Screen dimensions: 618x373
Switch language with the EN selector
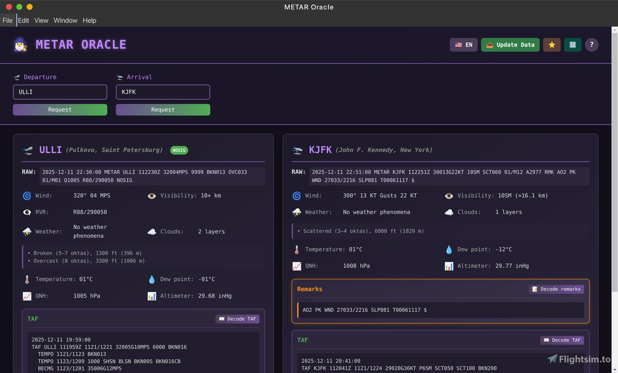pos(463,45)
